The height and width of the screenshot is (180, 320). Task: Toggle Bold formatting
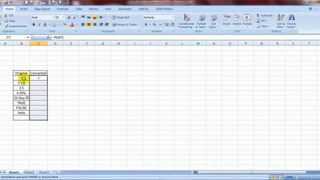[x=33, y=24]
